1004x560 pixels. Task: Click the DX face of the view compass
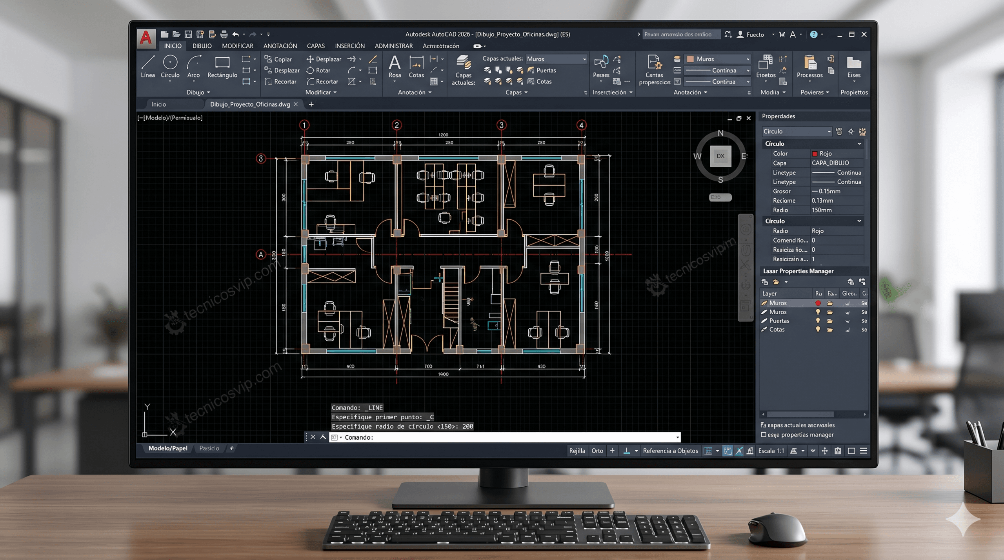click(x=720, y=156)
